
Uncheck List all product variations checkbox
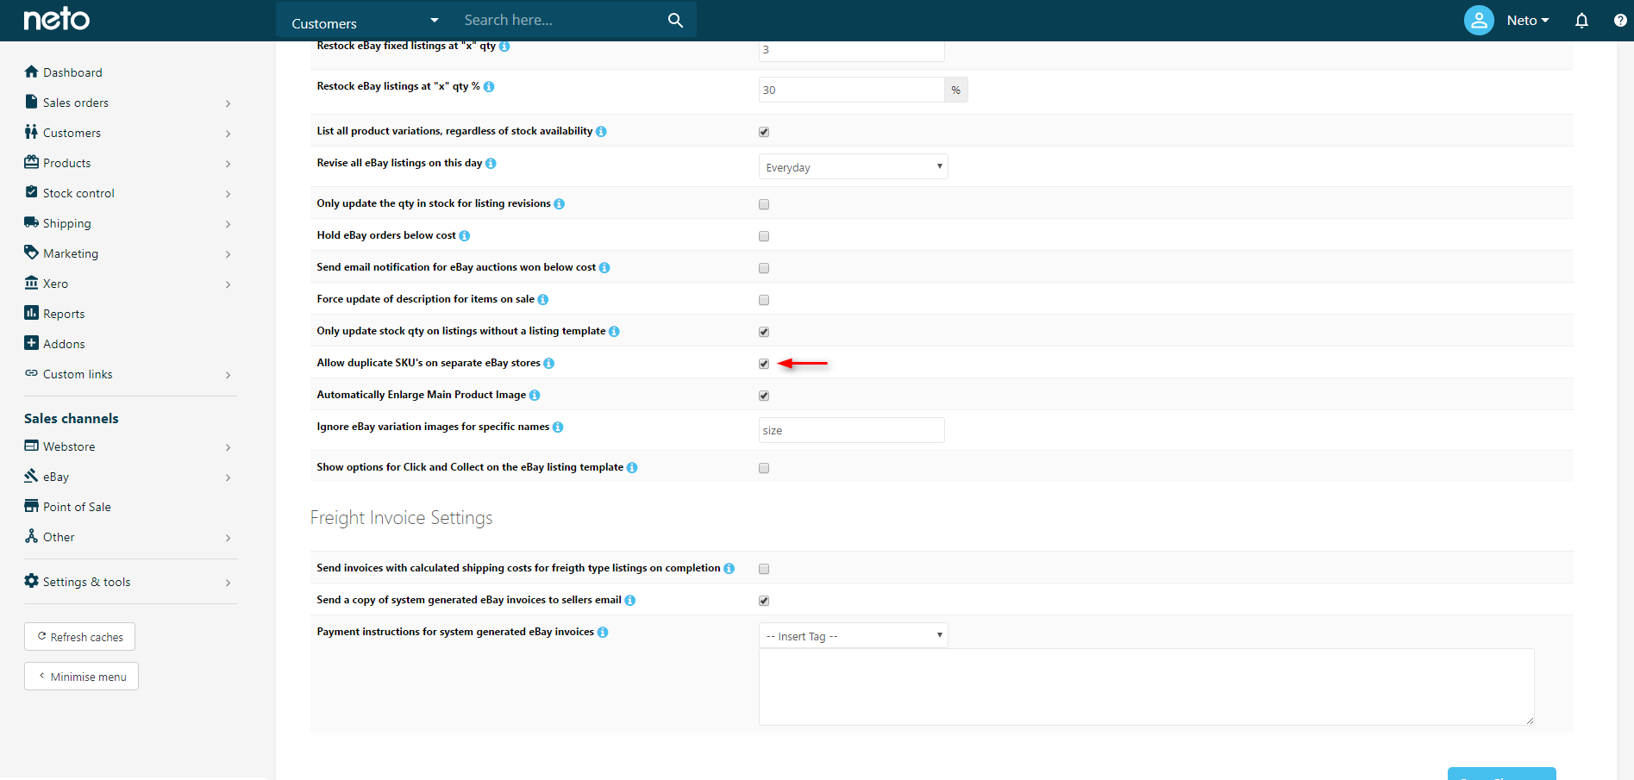764,132
